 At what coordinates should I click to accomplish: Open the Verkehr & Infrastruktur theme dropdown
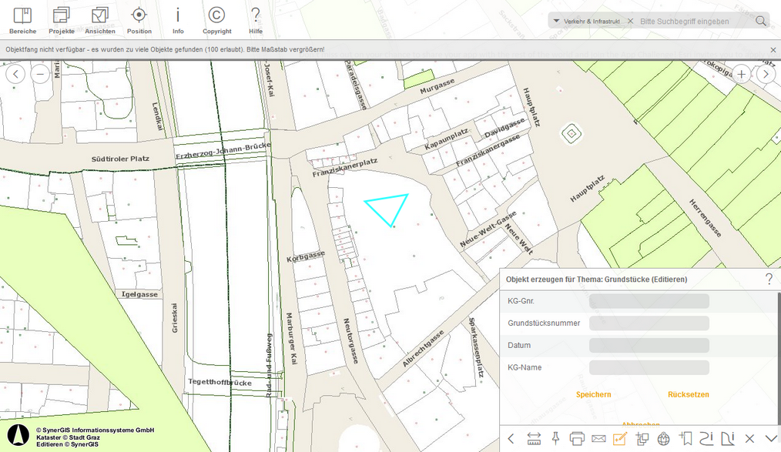tap(589, 21)
